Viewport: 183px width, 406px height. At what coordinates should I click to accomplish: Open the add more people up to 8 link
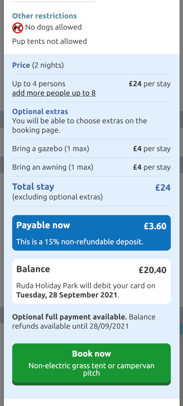point(54,93)
